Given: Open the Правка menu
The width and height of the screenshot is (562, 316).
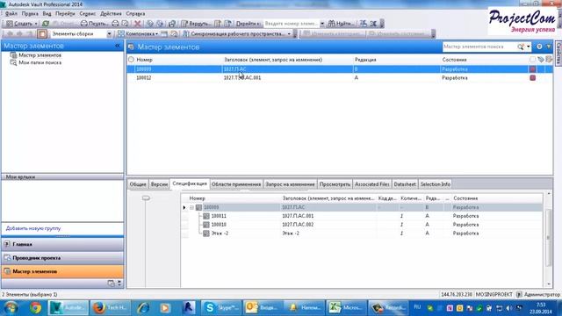Looking at the screenshot, I should coord(30,14).
